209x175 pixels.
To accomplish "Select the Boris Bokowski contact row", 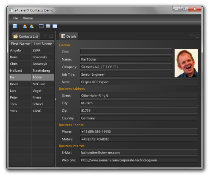I will [x=32, y=57].
